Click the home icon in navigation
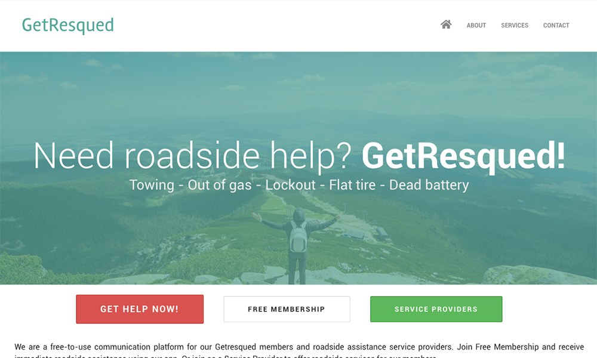This screenshot has width=597, height=358. (446, 24)
